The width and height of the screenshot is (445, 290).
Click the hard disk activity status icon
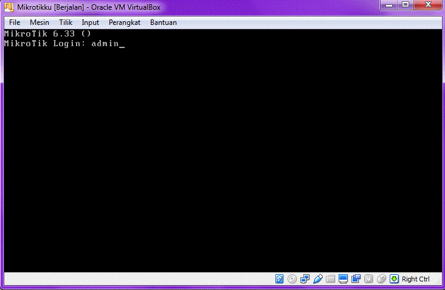coord(279,279)
